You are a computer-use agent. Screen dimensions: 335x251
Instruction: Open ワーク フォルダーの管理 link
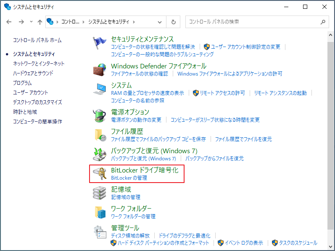[133, 217]
